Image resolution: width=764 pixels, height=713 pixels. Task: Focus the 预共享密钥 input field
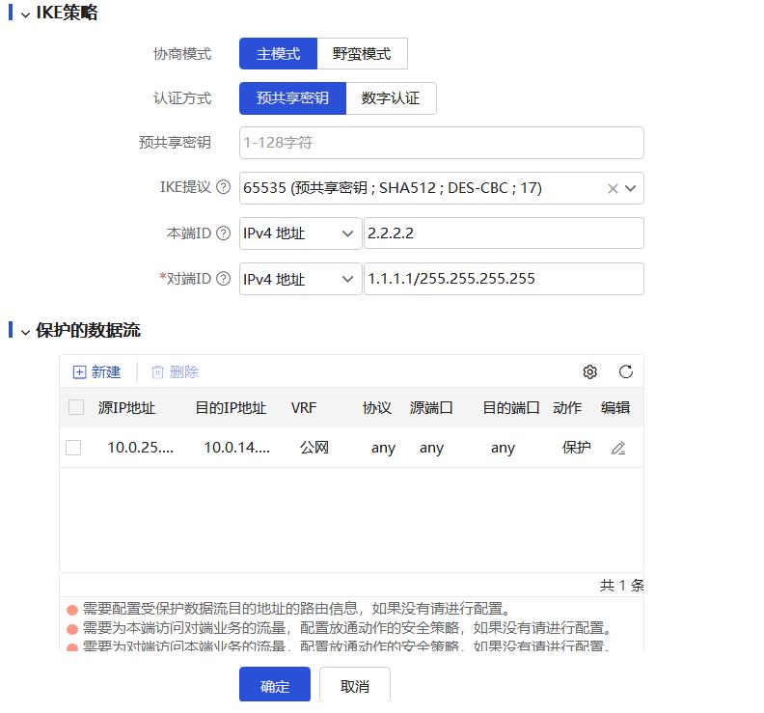(442, 143)
